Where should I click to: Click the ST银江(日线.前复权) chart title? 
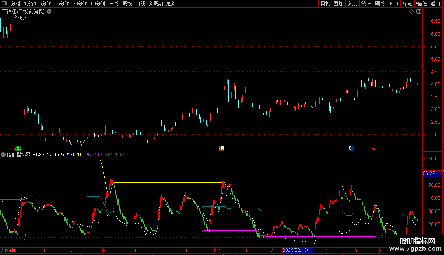point(23,12)
